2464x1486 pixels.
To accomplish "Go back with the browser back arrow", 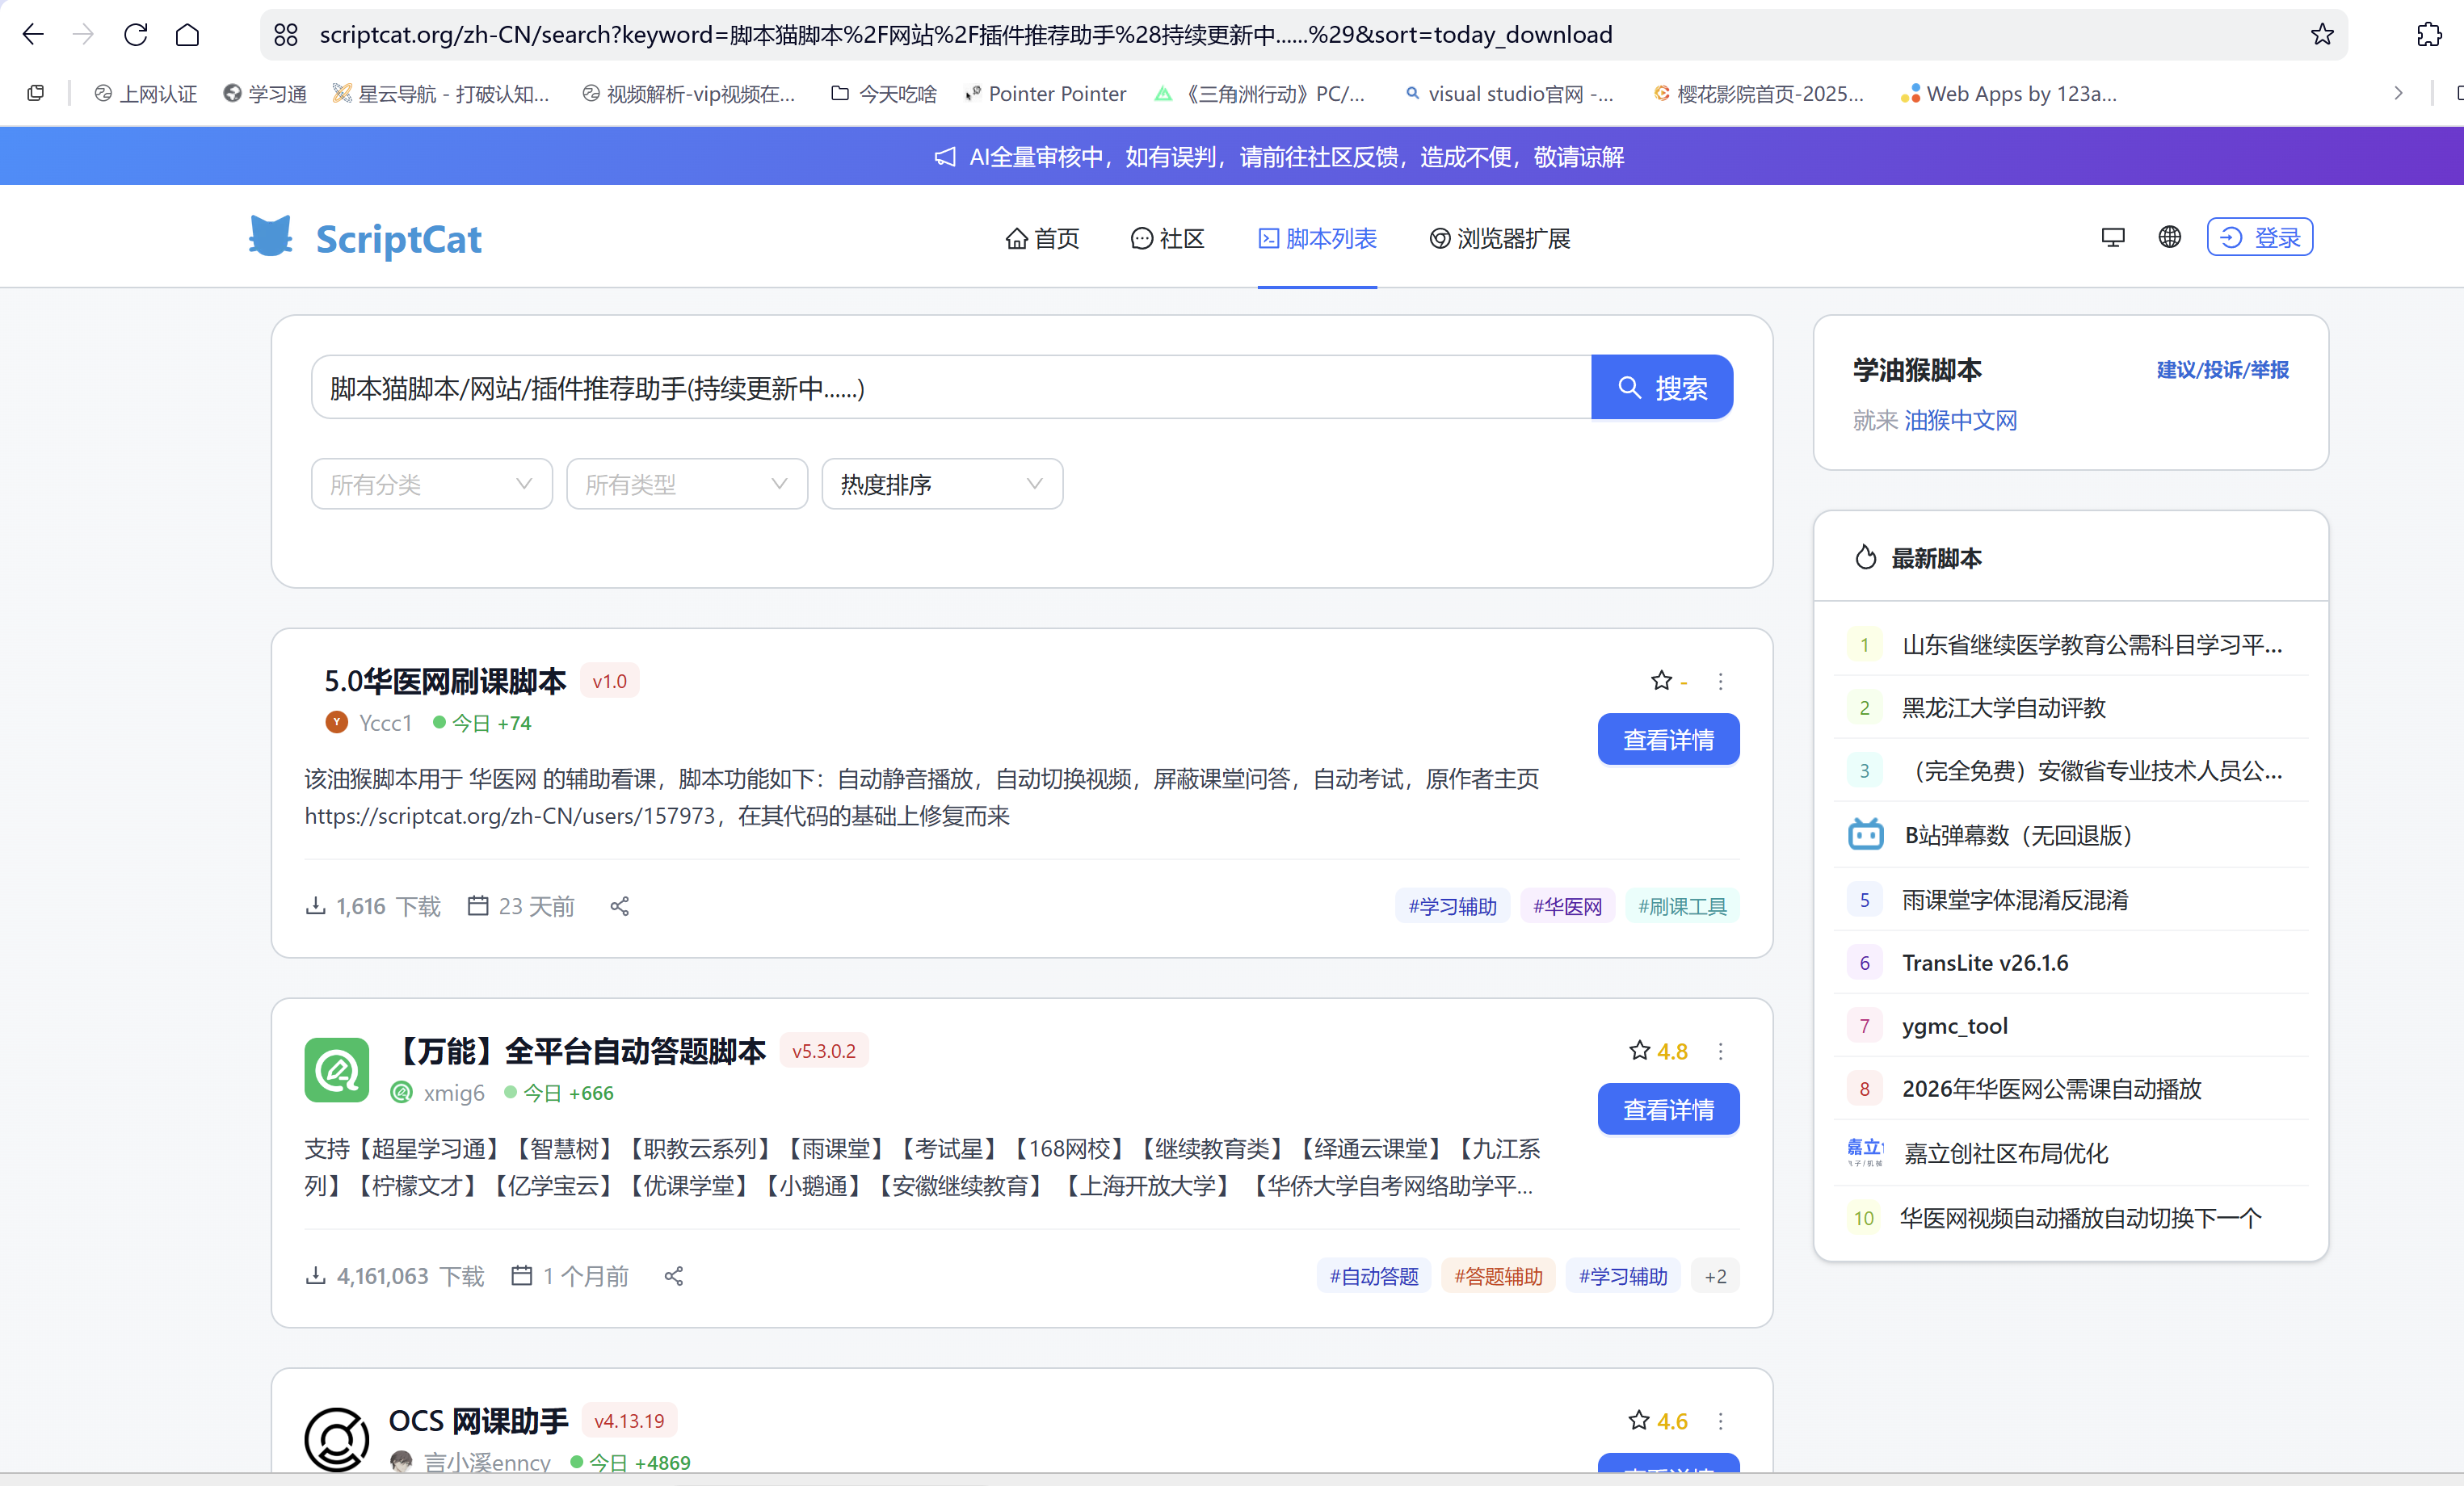I will tap(33, 35).
